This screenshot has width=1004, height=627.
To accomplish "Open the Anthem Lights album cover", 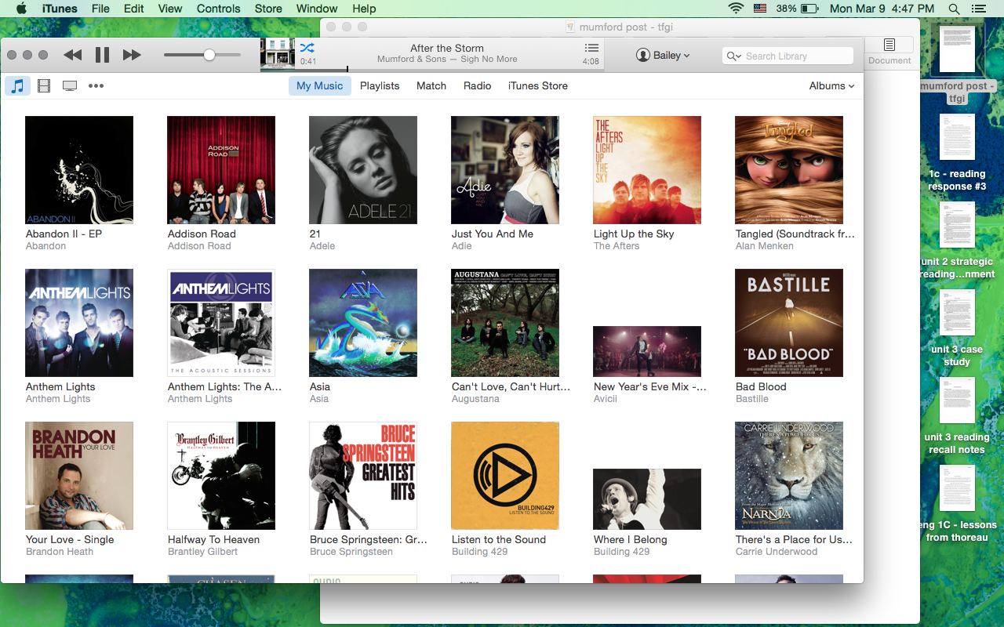I will tap(79, 323).
